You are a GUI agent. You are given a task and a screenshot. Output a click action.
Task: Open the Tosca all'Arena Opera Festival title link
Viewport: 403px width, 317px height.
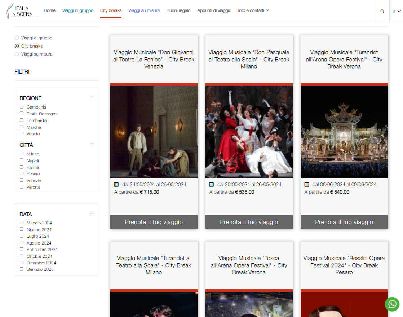[249, 265]
